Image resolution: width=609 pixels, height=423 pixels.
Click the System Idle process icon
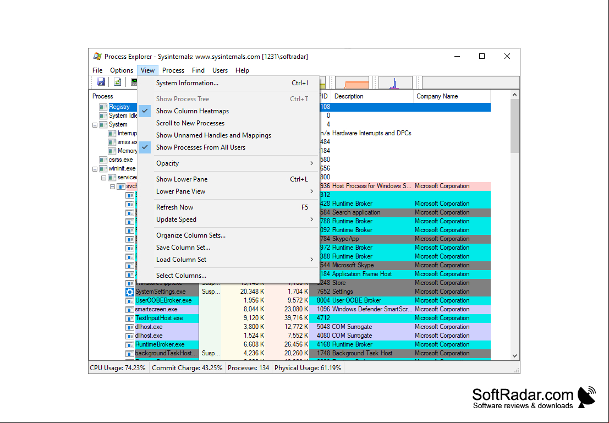[103, 116]
